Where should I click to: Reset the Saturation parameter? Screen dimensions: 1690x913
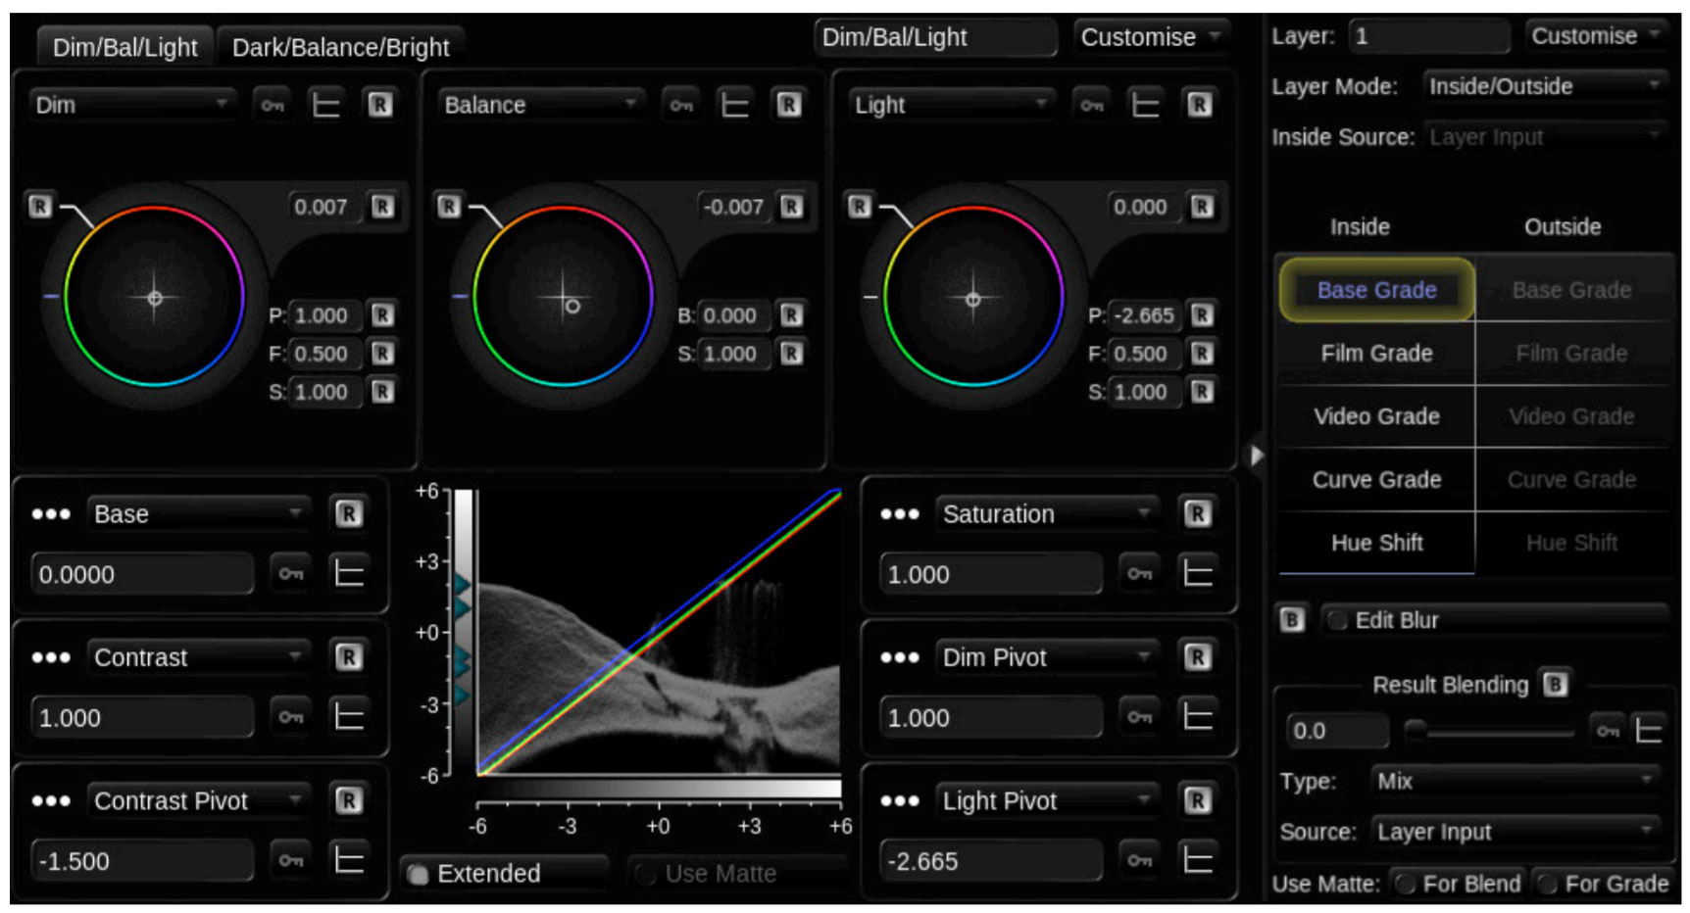click(1197, 513)
